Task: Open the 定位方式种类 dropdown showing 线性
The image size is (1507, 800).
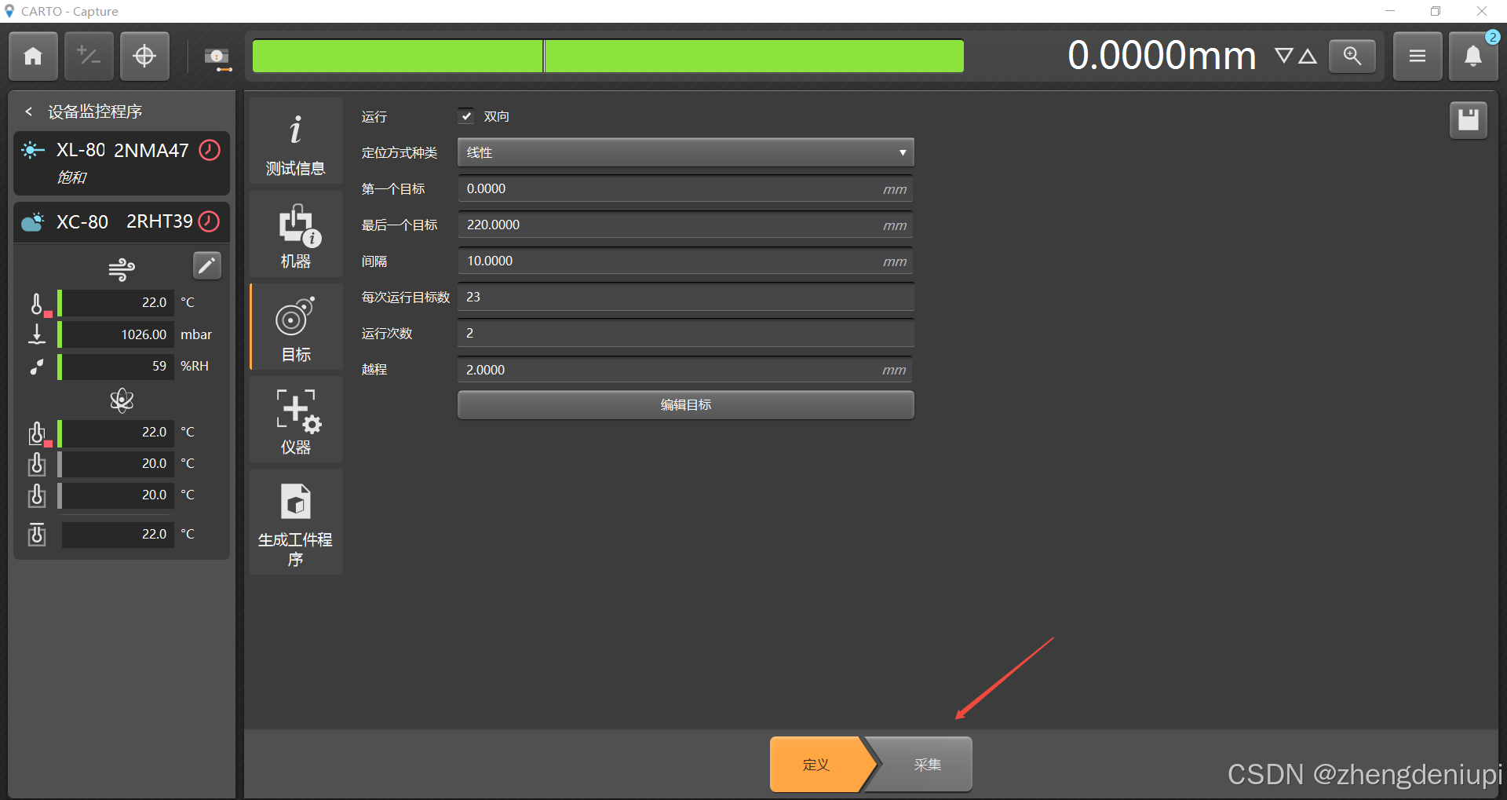Action: [685, 152]
